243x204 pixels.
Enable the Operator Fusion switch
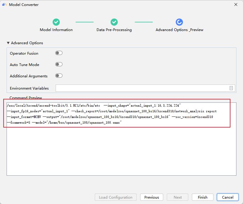coord(59,53)
